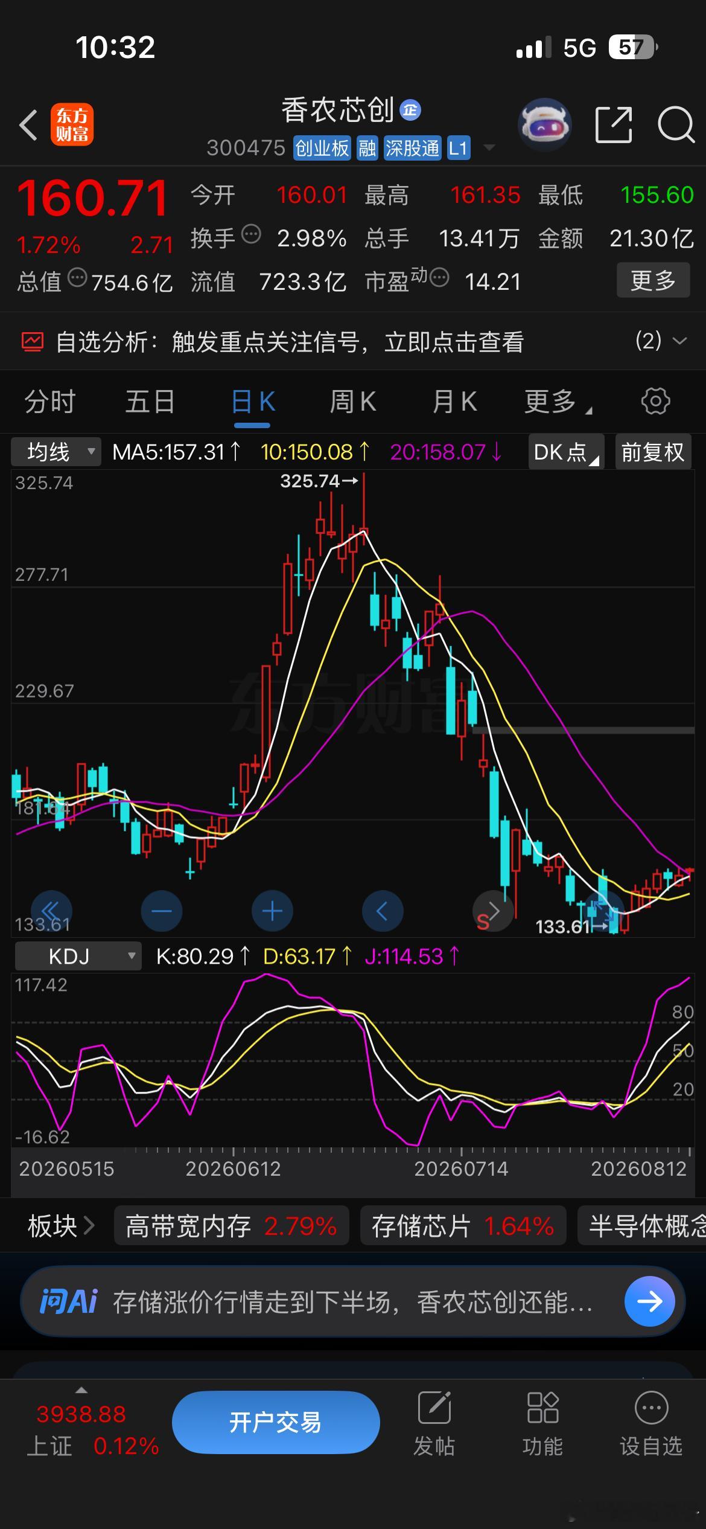This screenshot has width=706, height=1529.
Task: Tap the 133.61 low price marker
Action: tap(571, 926)
